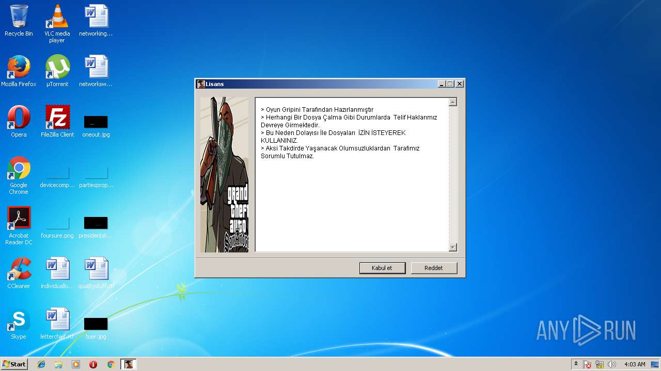Select the letterchief.rtf document icon

tap(57, 324)
